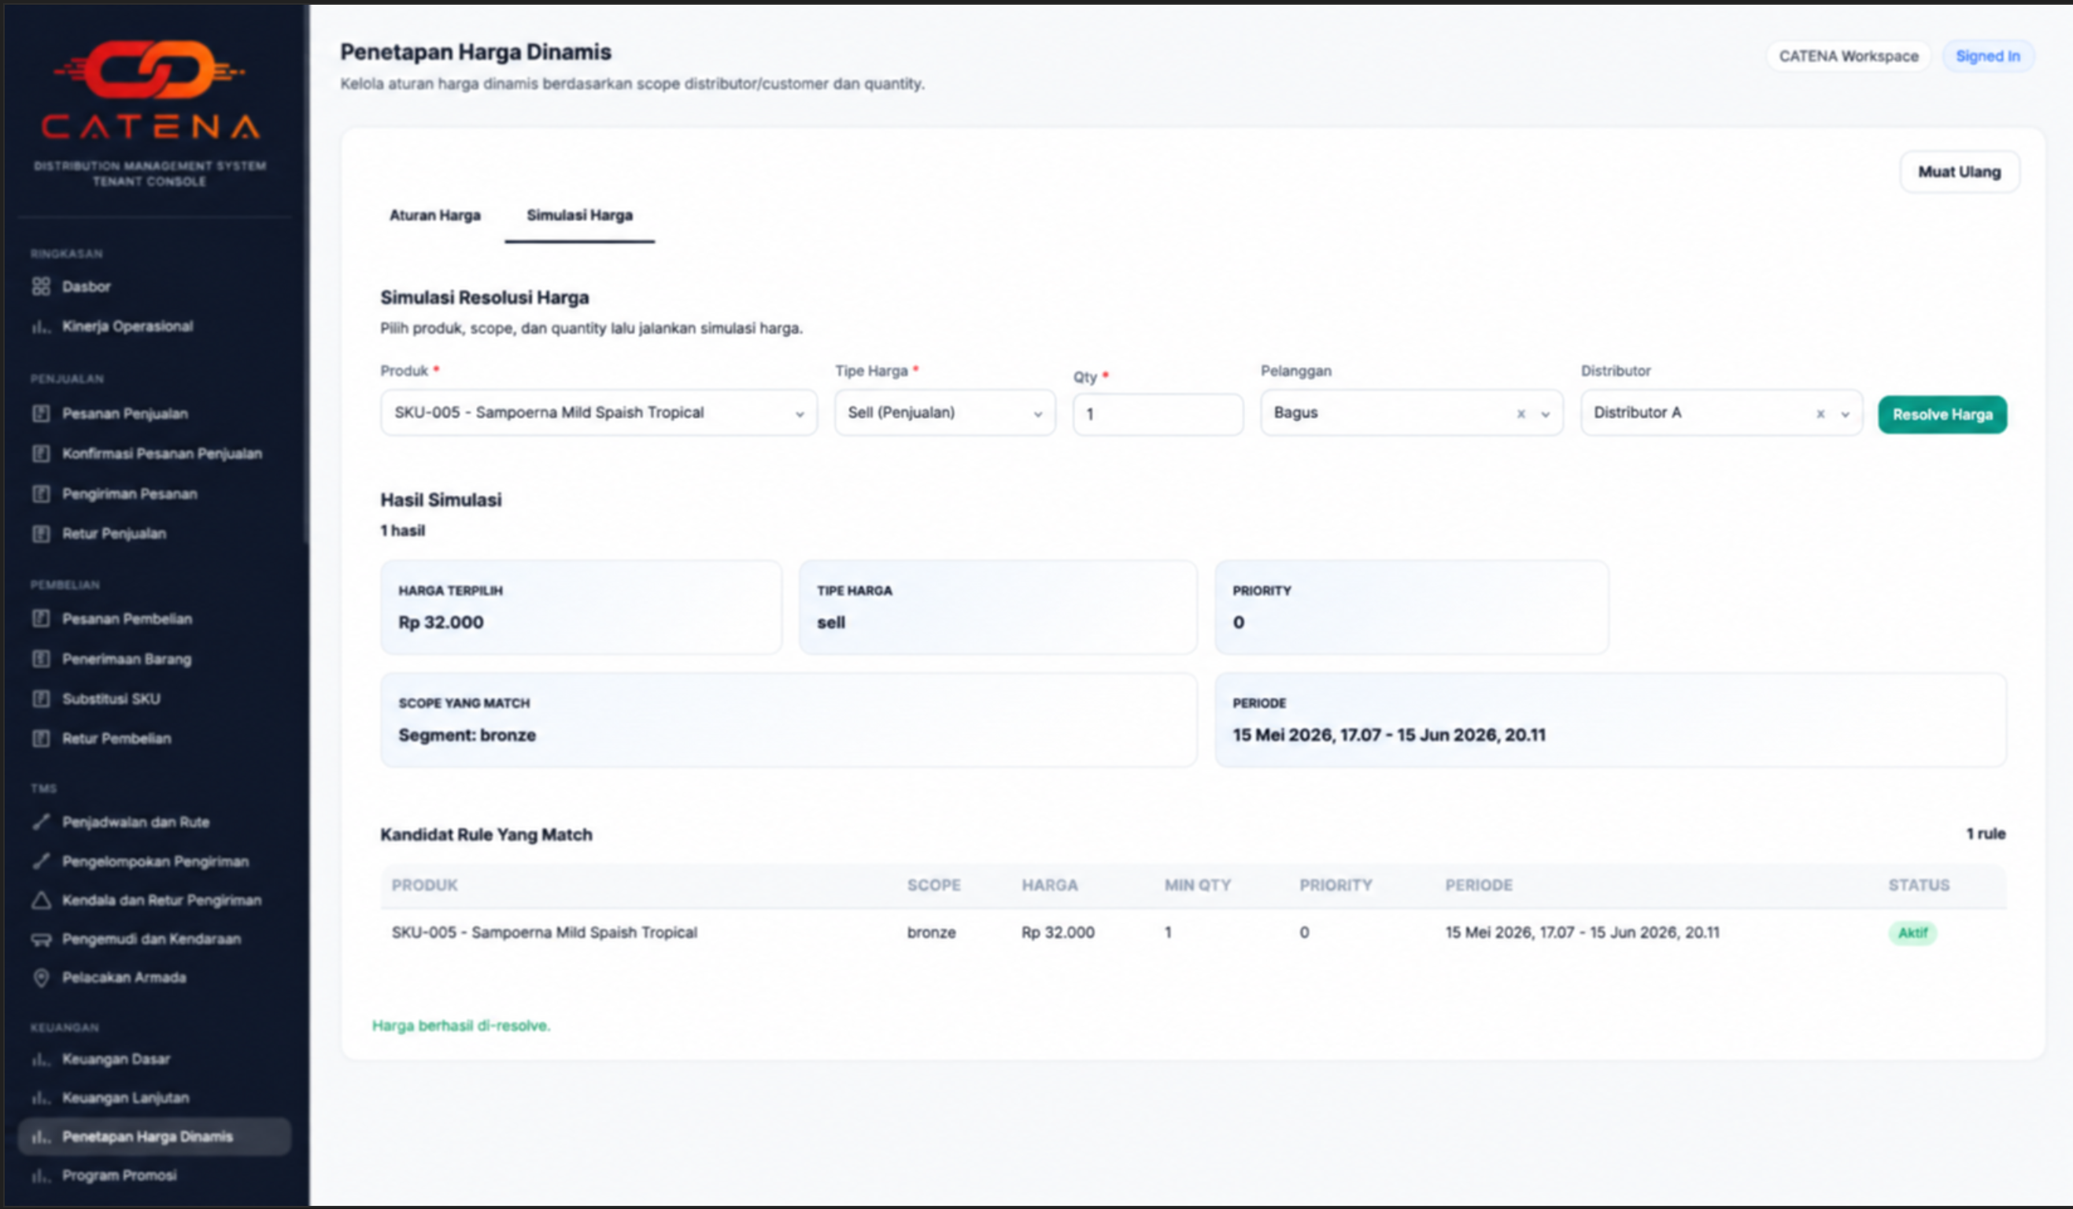The height and width of the screenshot is (1209, 2073).
Task: Click the Pengiriman Pesanan icon
Action: pos(40,494)
